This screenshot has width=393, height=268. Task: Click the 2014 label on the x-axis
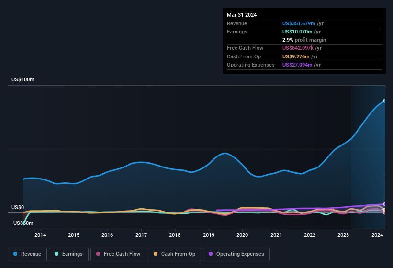point(40,235)
